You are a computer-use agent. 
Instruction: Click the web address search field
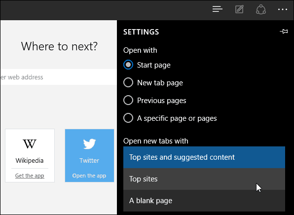click(59, 77)
